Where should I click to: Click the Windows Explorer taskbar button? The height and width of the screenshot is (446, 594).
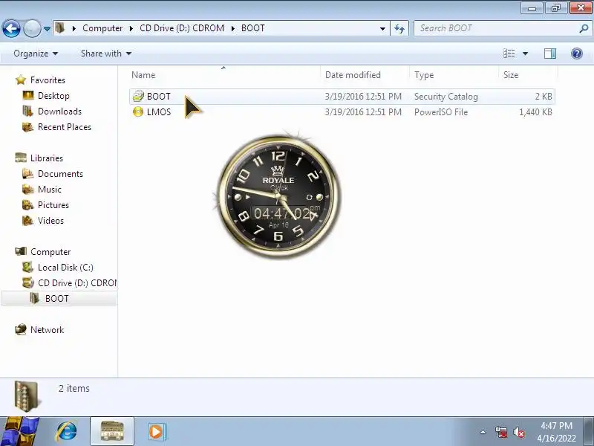(x=112, y=432)
